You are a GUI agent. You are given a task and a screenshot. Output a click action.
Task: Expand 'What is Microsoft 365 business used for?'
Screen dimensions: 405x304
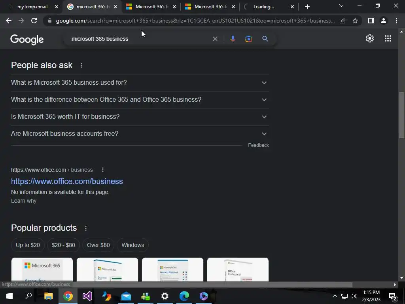(140, 83)
